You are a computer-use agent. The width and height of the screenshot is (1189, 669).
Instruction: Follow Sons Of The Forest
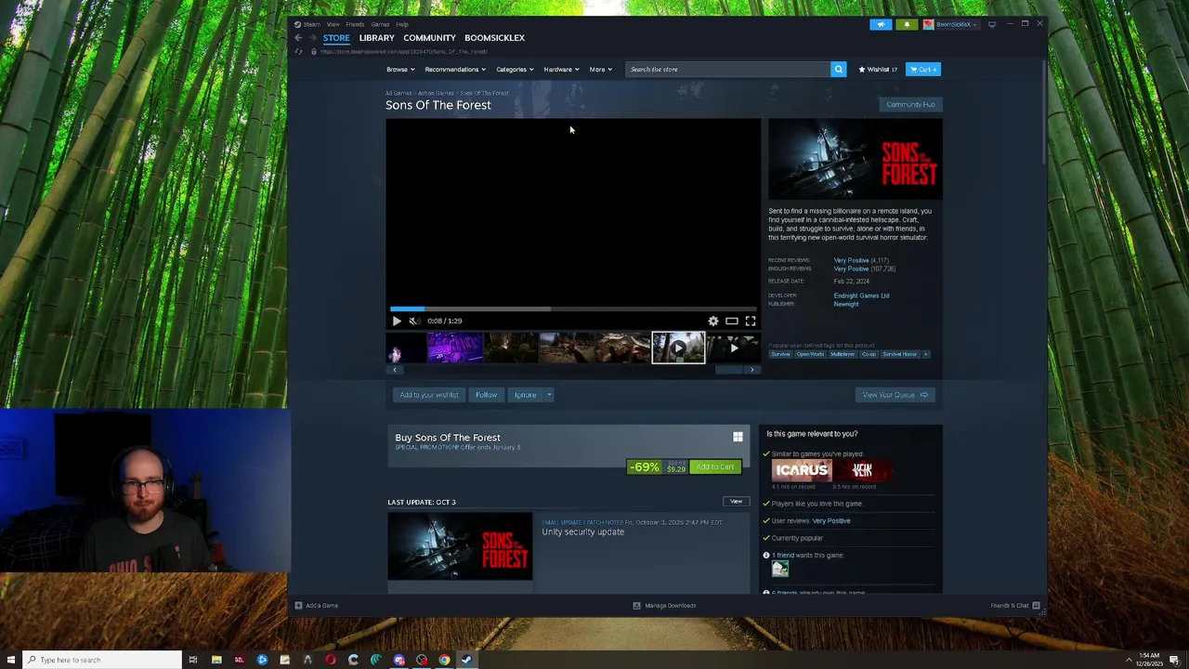coord(487,395)
